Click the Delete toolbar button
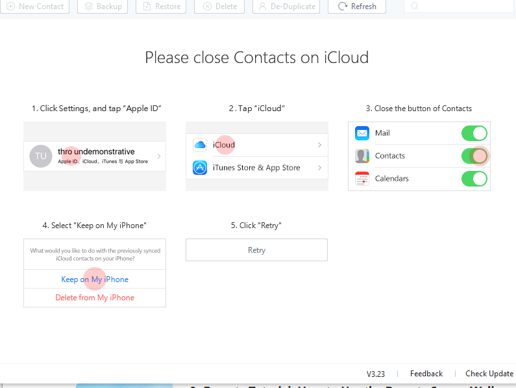 click(219, 6)
